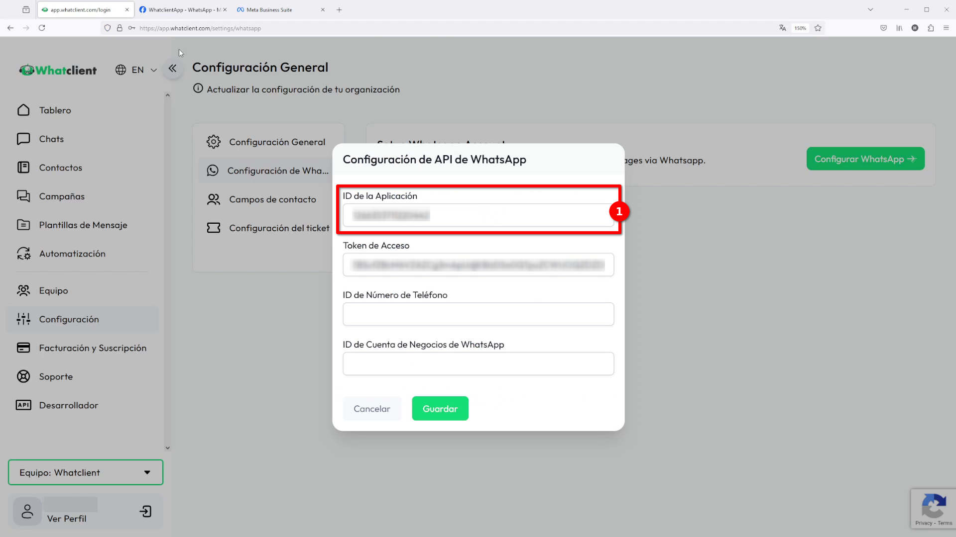Open the EN language selector
The width and height of the screenshot is (956, 537).
coord(136,70)
